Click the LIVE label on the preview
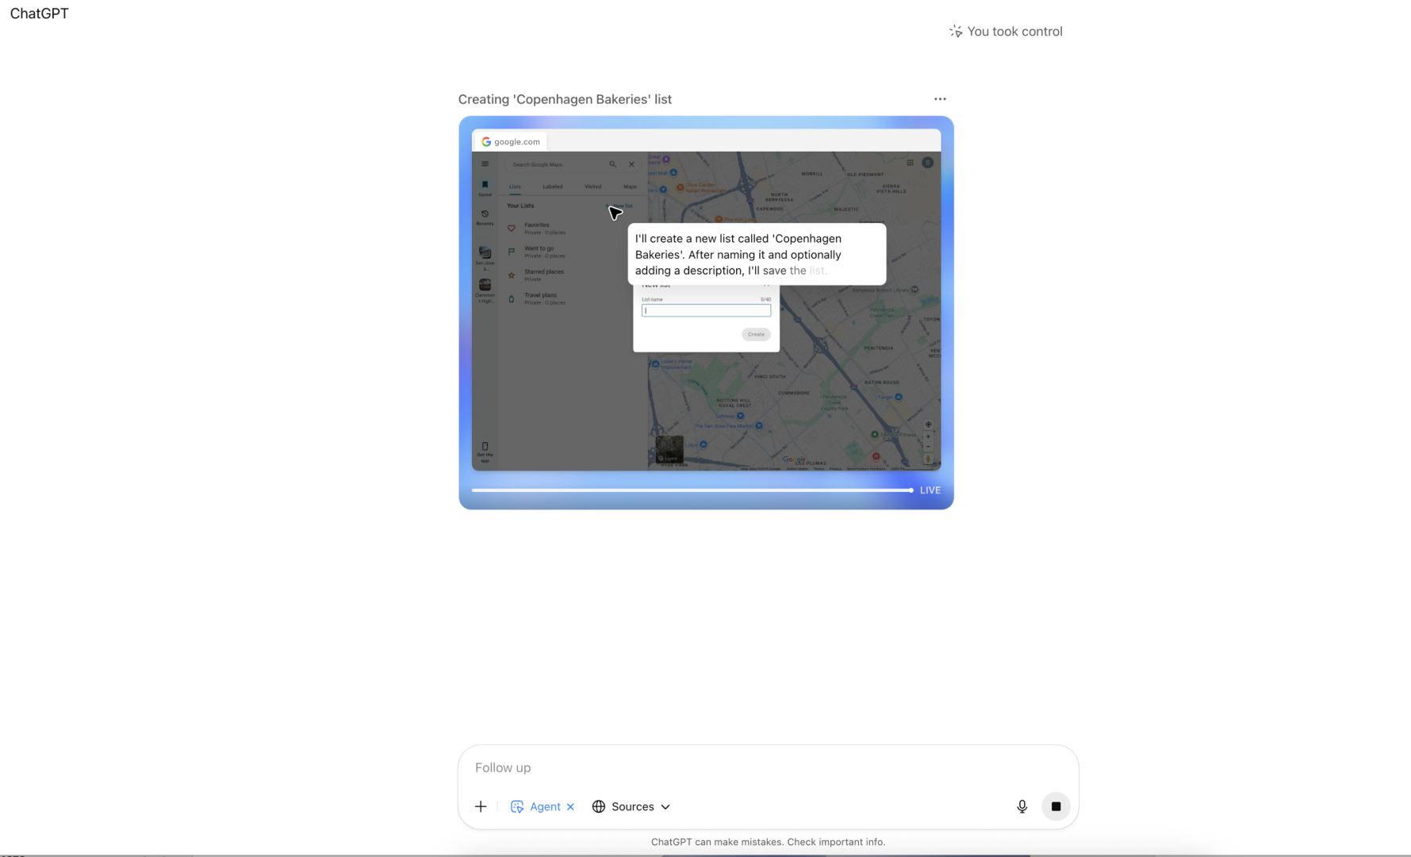The width and height of the screenshot is (1411, 857). [x=930, y=490]
